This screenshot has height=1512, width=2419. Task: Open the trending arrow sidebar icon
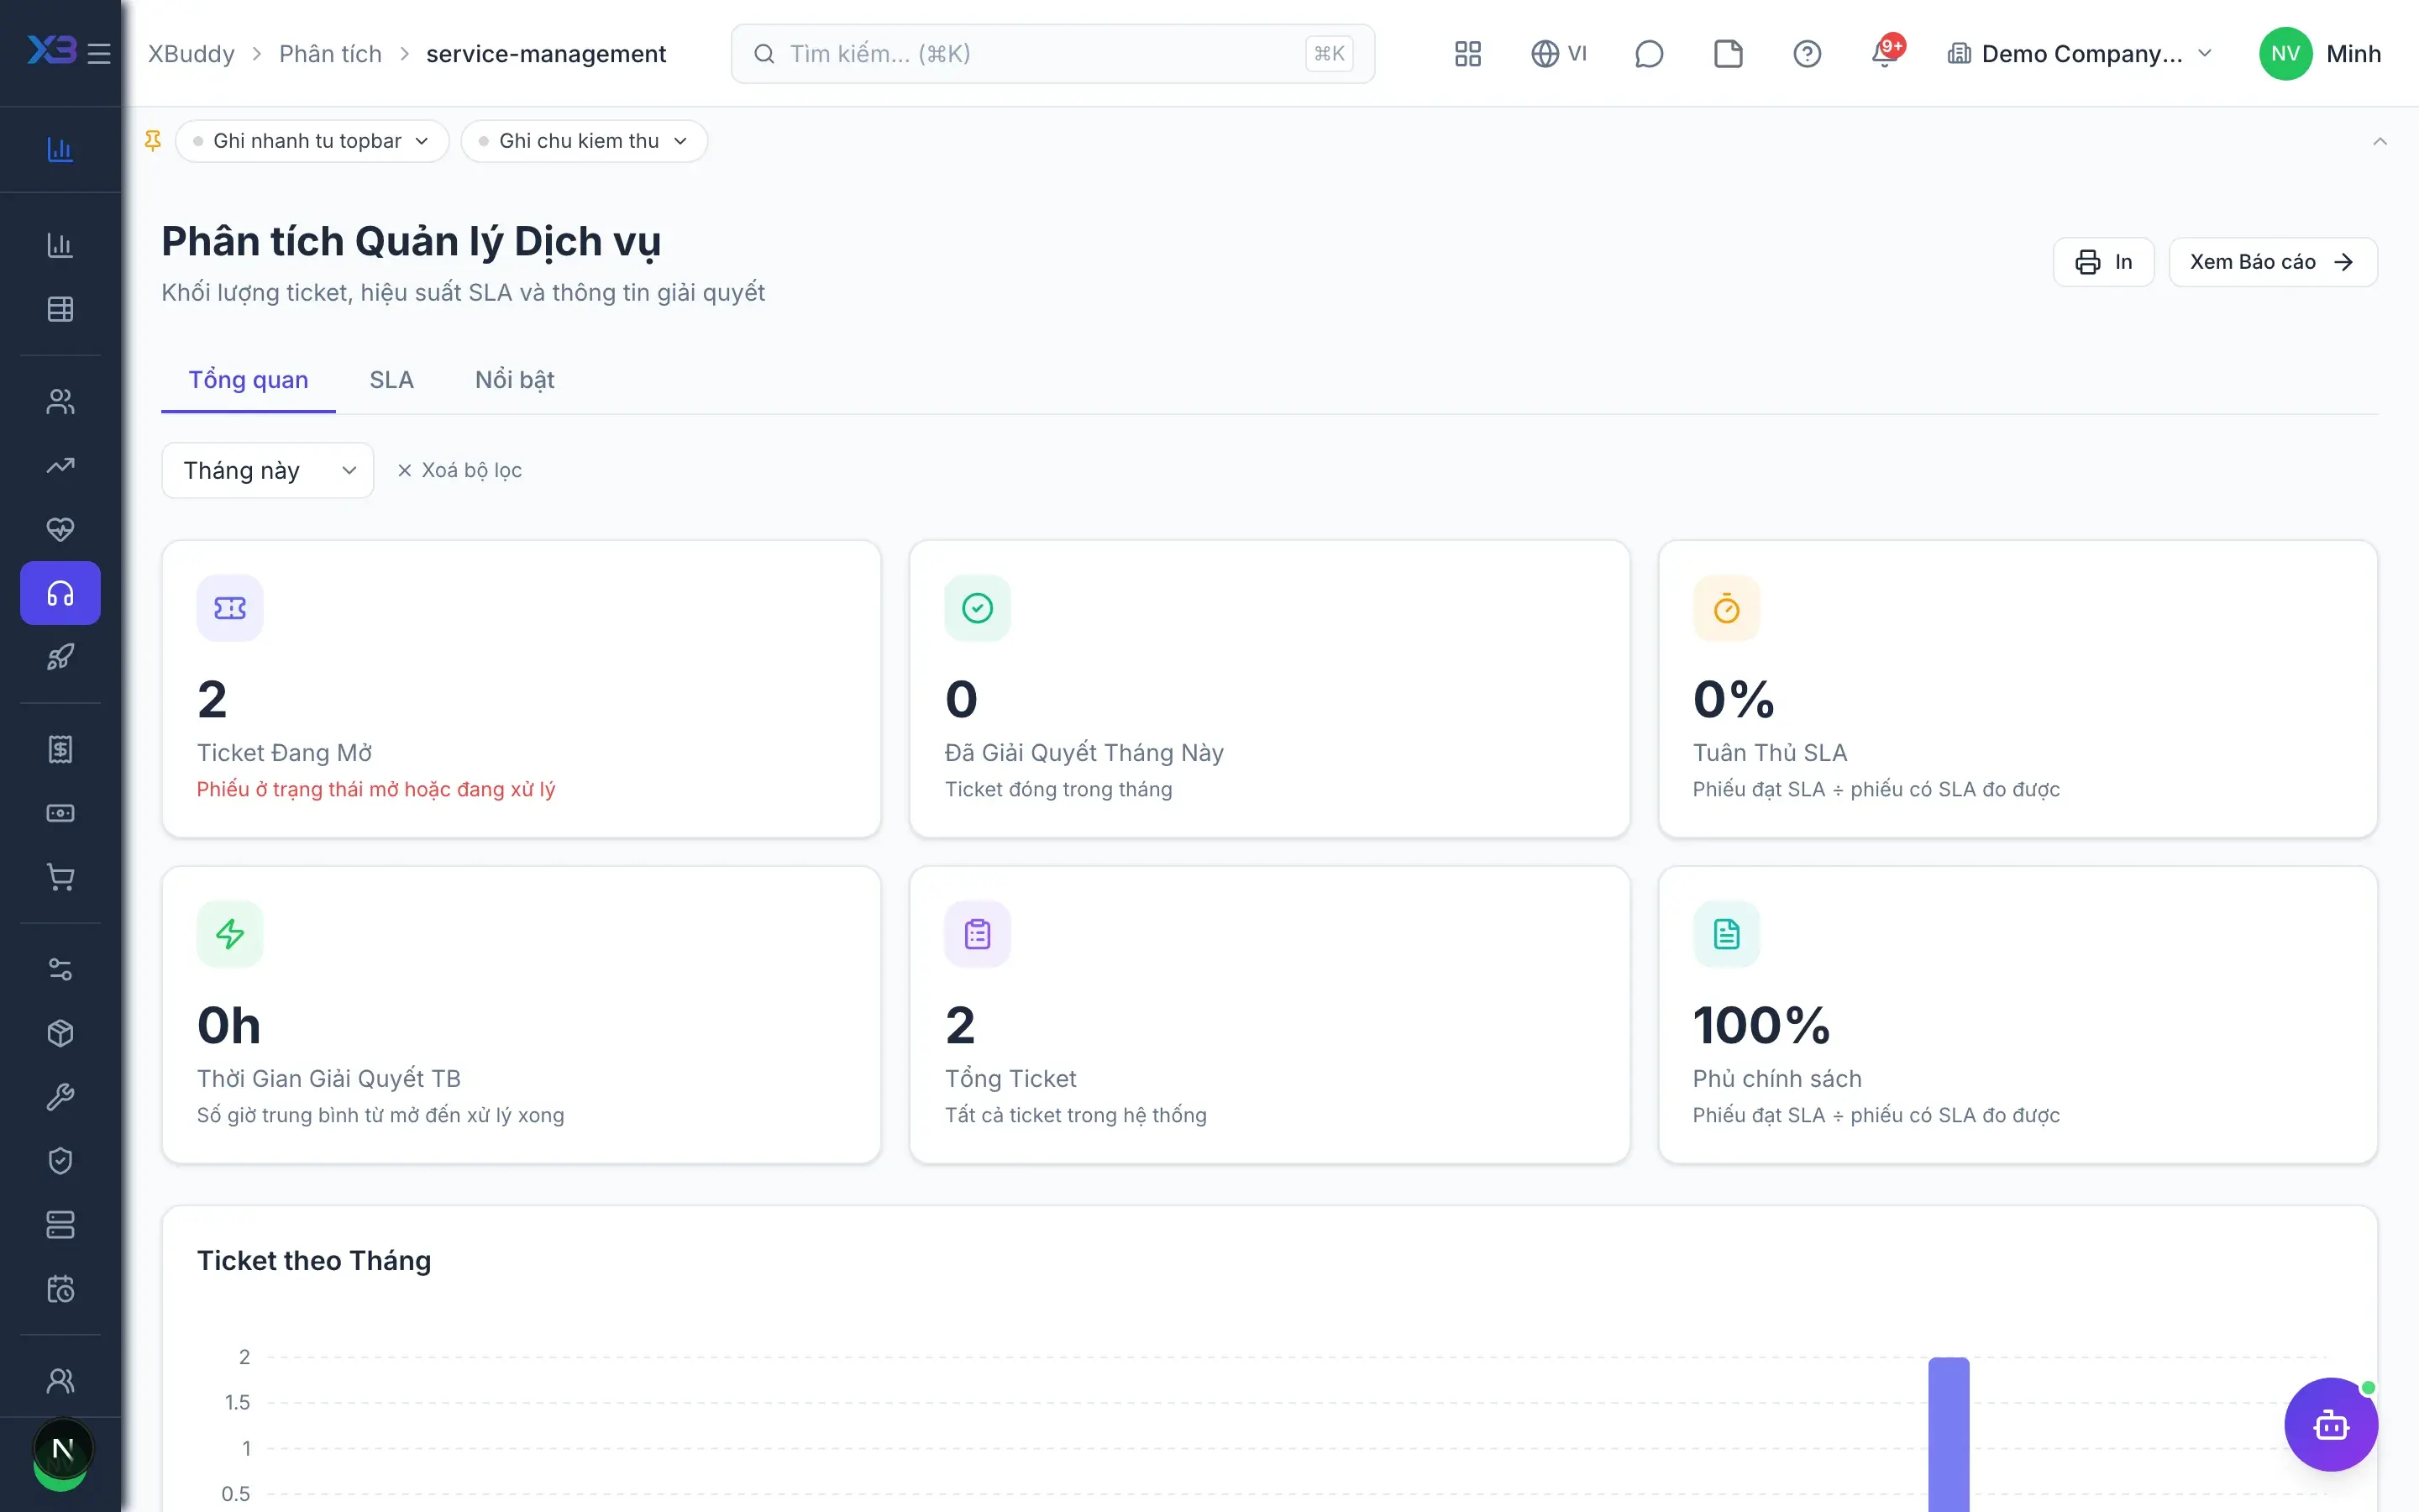(60, 465)
